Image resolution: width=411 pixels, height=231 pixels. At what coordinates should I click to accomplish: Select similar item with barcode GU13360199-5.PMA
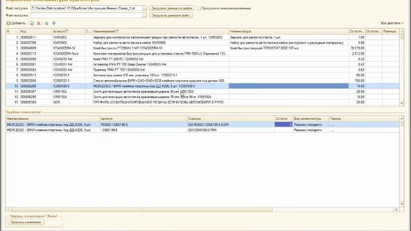[202, 130]
